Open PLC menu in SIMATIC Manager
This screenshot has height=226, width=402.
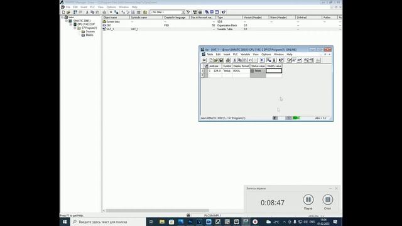point(92,7)
